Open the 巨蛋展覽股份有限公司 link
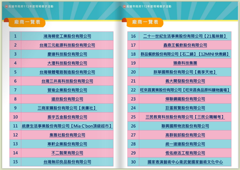This screenshot has width=240, height=170. point(185,108)
